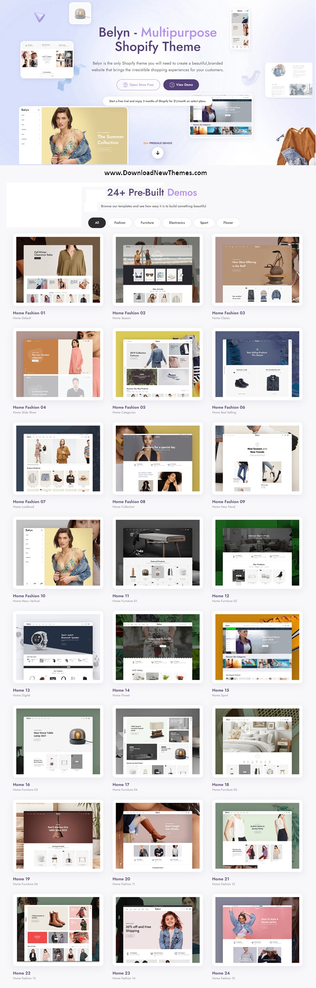The height and width of the screenshot is (988, 316).
Task: Click the Home 14 title link
Action: [x=121, y=690]
